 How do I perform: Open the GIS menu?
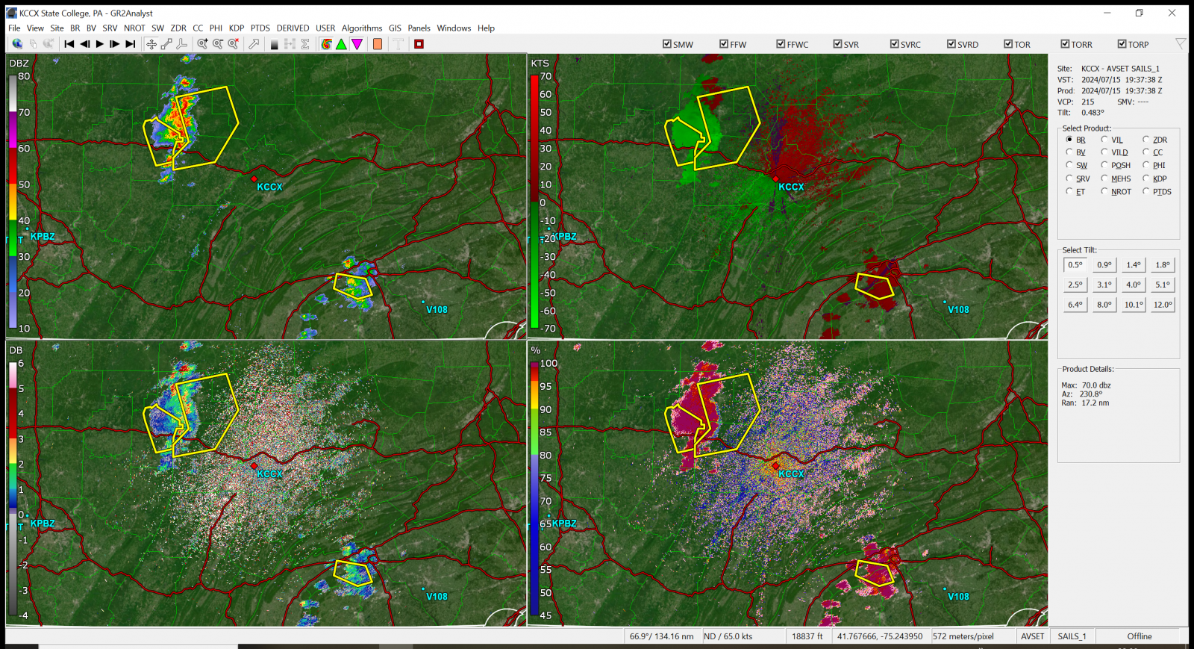[x=395, y=28]
